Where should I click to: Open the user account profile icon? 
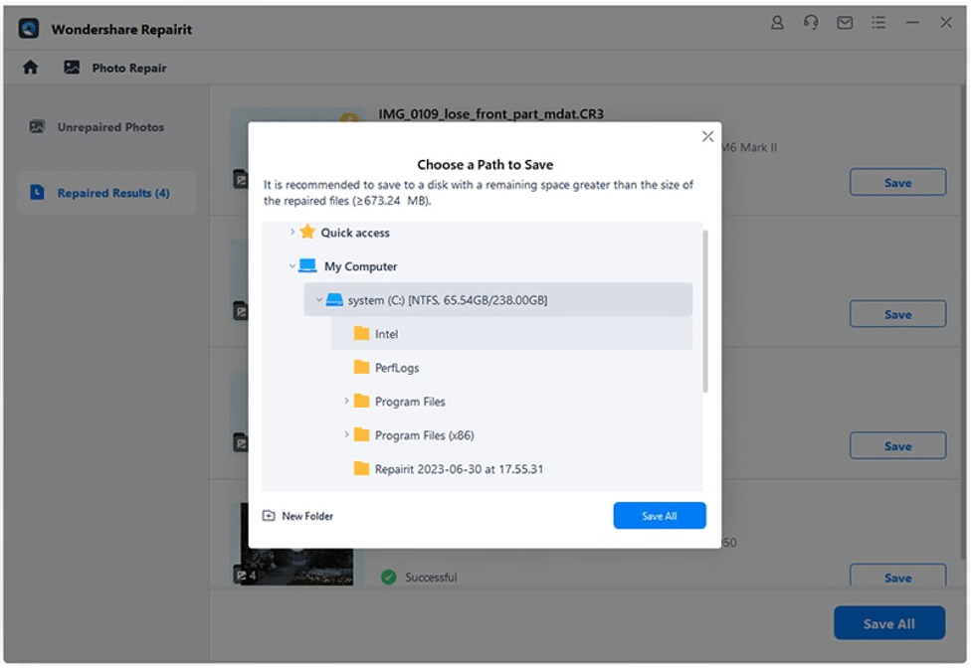(777, 23)
